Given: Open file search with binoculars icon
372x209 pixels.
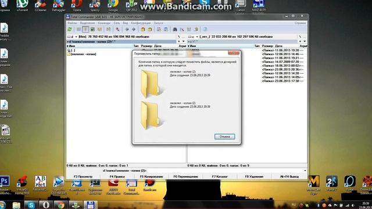Looking at the screenshot, I should tap(175, 30).
